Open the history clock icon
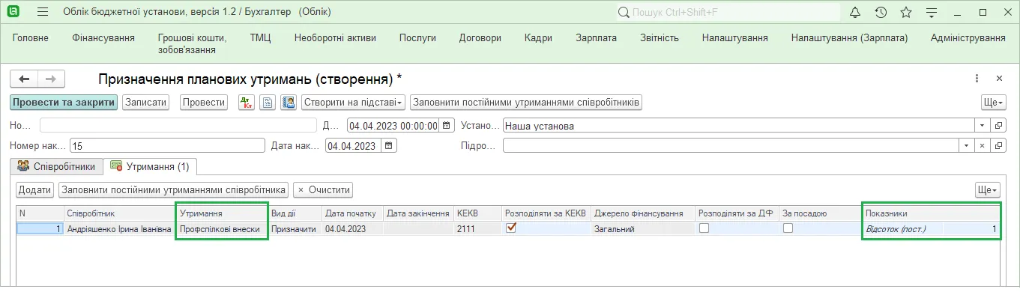Viewport: 1020px width, 298px height. click(x=881, y=12)
